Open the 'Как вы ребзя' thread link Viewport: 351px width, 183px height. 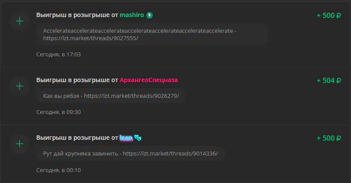point(111,96)
